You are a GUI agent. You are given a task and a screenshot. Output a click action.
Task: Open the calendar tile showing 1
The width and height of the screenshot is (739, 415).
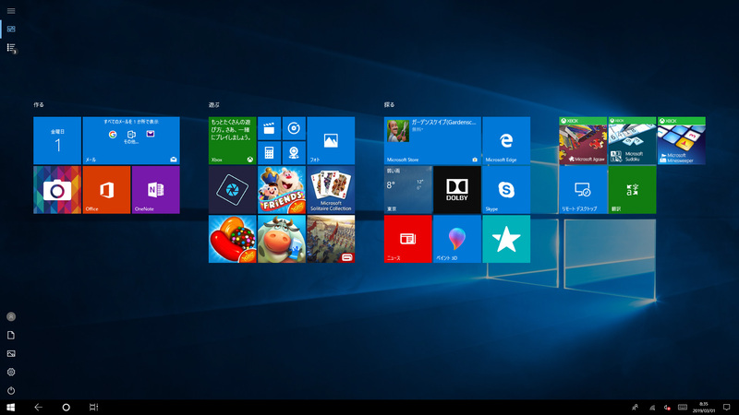click(x=57, y=141)
